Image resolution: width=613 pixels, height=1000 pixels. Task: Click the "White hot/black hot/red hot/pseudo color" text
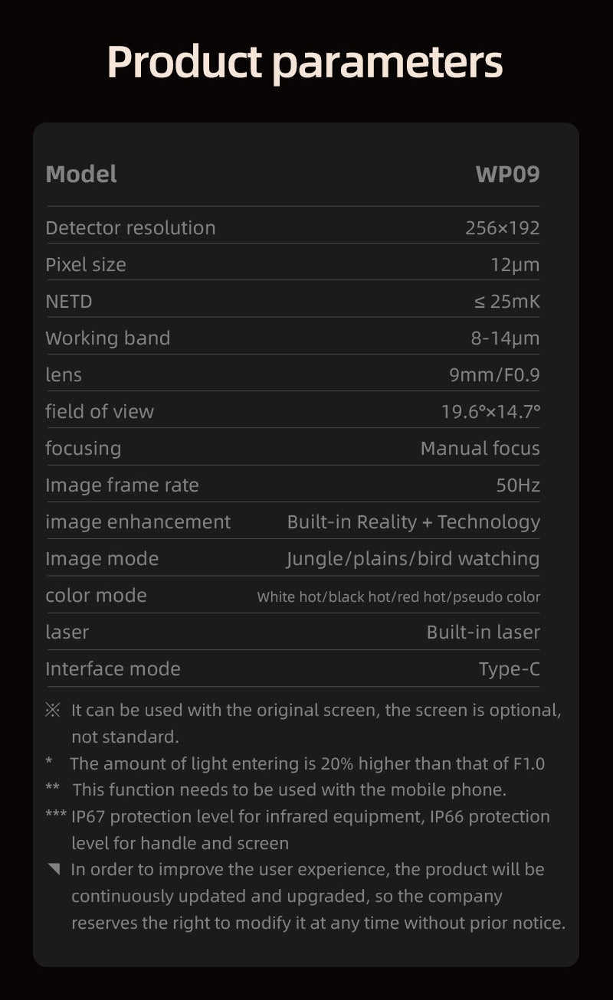(398, 596)
